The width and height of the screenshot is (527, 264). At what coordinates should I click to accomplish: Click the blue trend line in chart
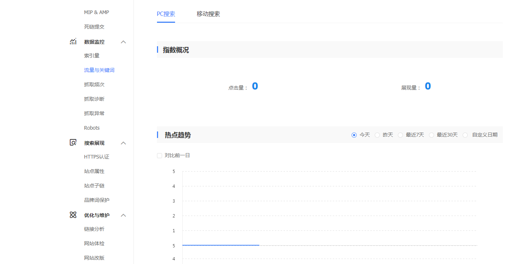[221, 245]
